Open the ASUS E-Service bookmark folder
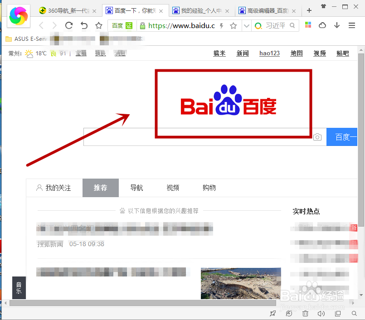 26,39
